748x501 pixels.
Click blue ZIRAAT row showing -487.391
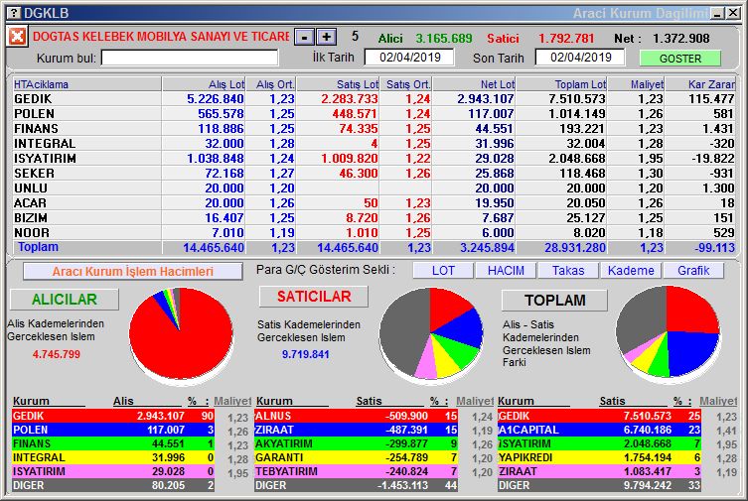357,430
